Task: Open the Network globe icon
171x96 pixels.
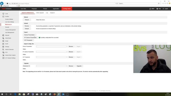Action: point(3,35)
